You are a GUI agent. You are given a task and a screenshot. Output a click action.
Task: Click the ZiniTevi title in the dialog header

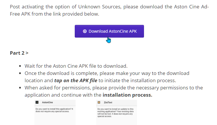coord(108,102)
